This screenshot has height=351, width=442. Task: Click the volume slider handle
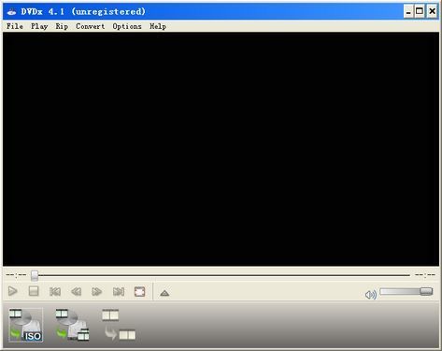pos(426,291)
